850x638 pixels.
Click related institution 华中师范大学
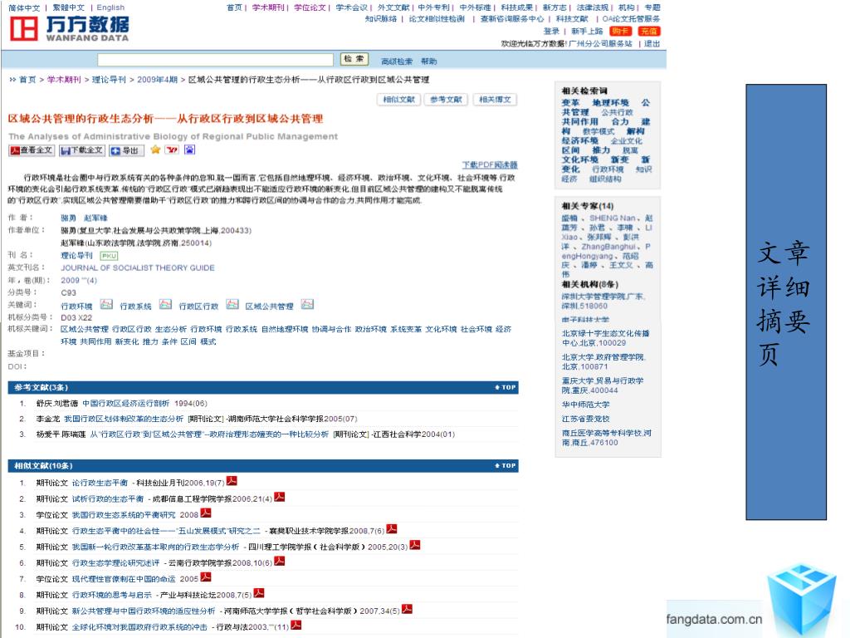point(585,405)
